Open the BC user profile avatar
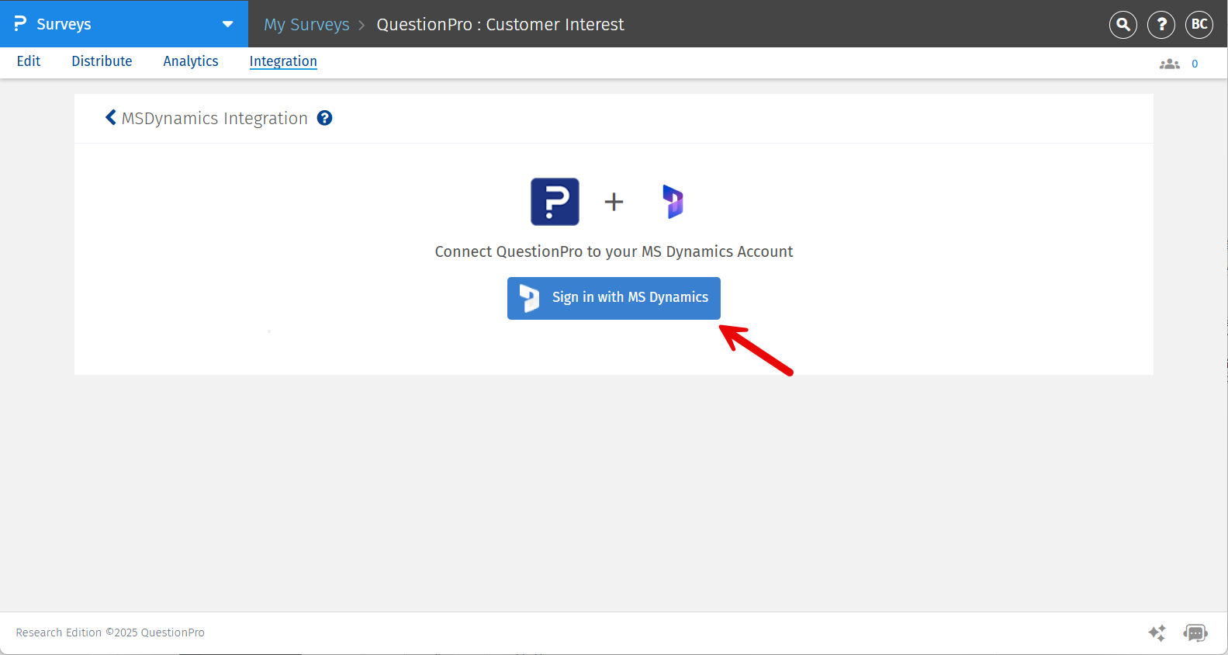This screenshot has width=1228, height=655. [1199, 25]
